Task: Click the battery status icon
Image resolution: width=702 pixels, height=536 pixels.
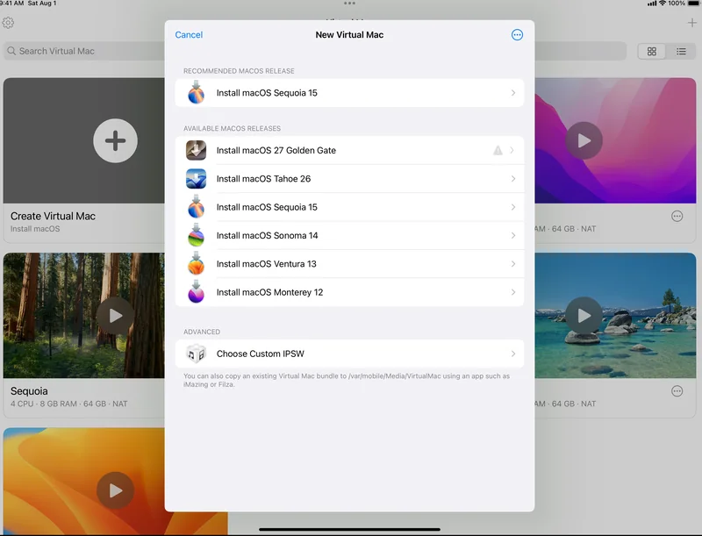Action: tap(694, 4)
